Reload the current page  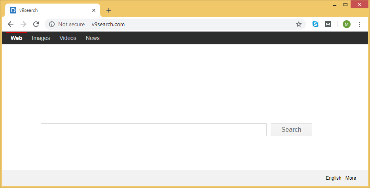(36, 24)
